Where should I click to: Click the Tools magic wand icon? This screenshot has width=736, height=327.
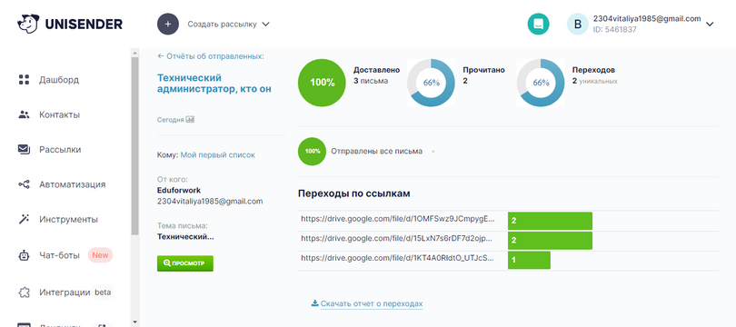tap(24, 219)
